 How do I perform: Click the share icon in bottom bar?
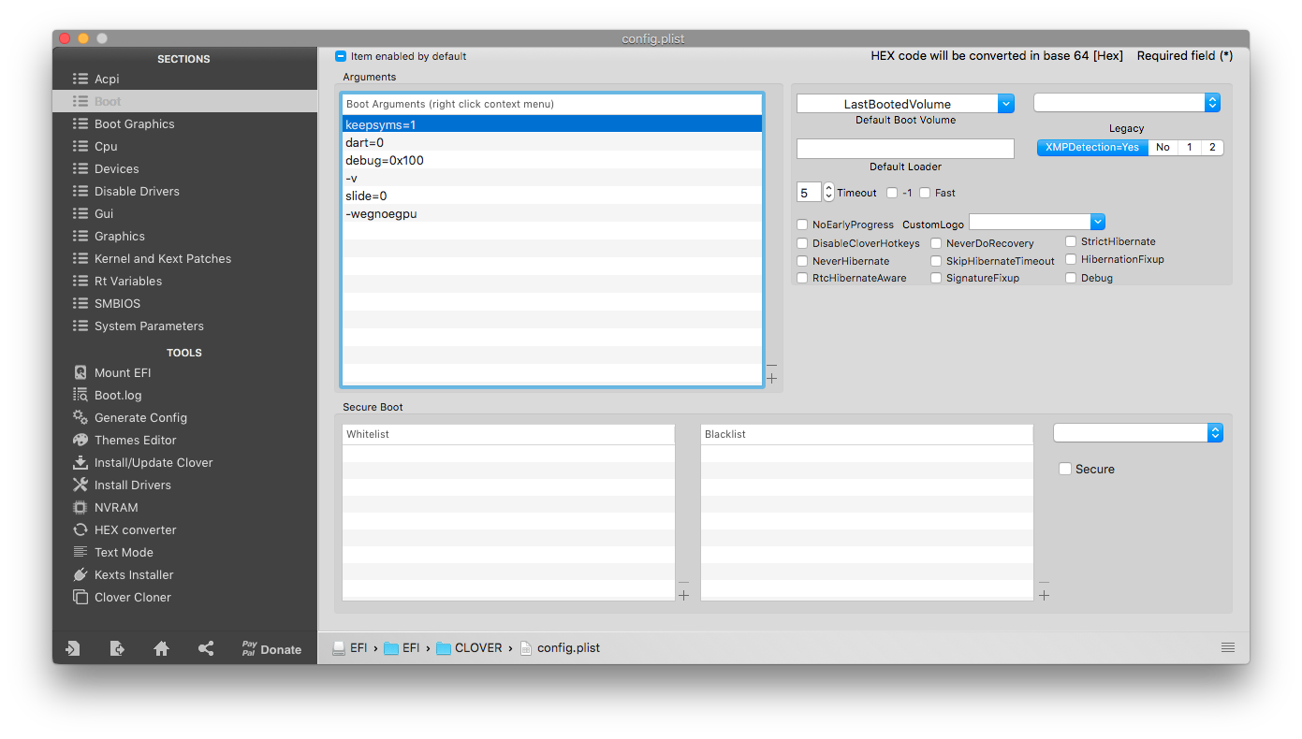click(206, 648)
